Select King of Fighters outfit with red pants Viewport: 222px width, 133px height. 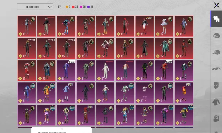pos(145,26)
